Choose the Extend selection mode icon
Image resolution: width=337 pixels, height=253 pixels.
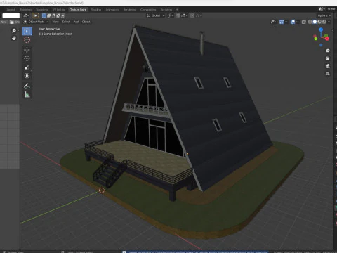49,15
